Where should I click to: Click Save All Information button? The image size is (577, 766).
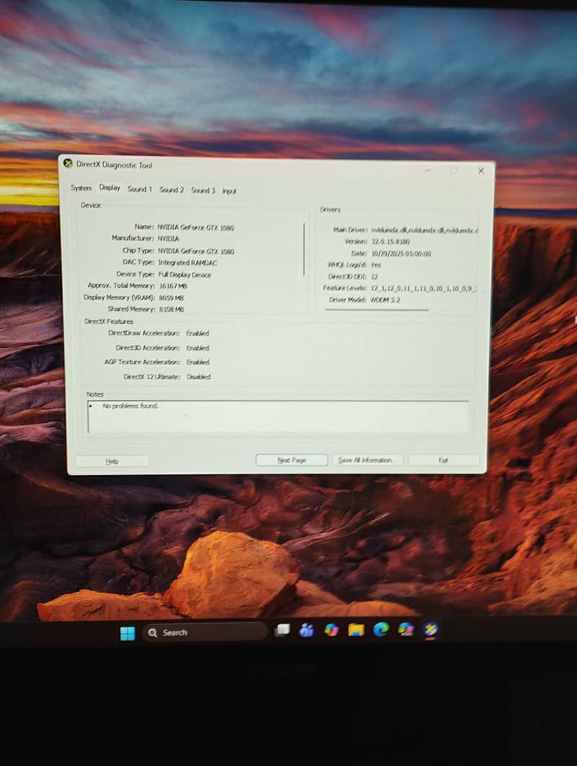[367, 460]
